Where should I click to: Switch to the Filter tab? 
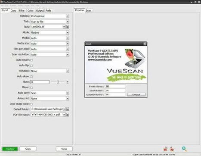coord(22,10)
